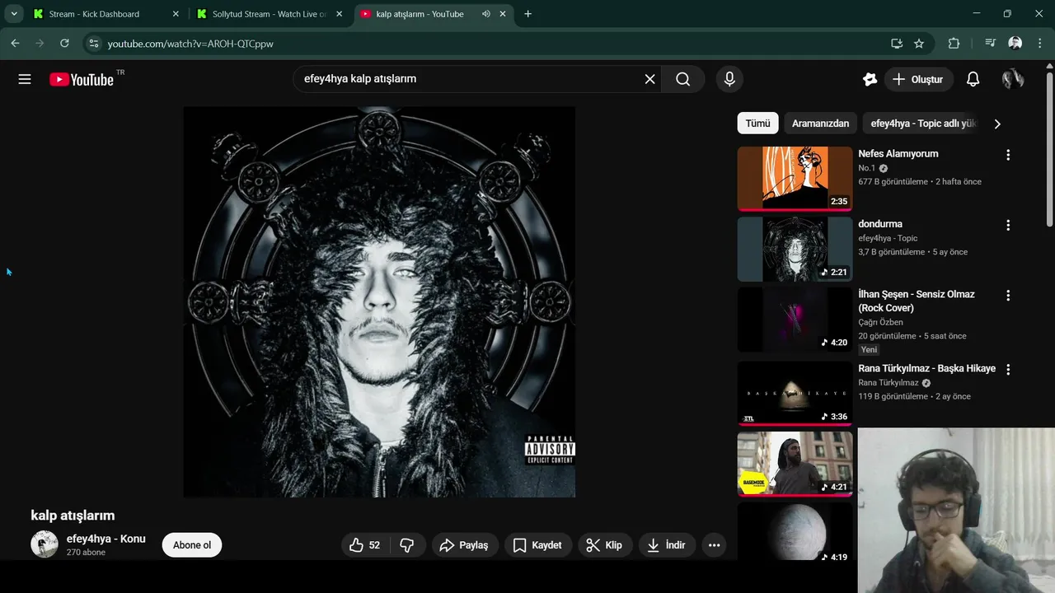This screenshot has width=1055, height=593.
Task: Open Sensiz Olmaz Rock Cover thumbnail
Action: click(795, 319)
